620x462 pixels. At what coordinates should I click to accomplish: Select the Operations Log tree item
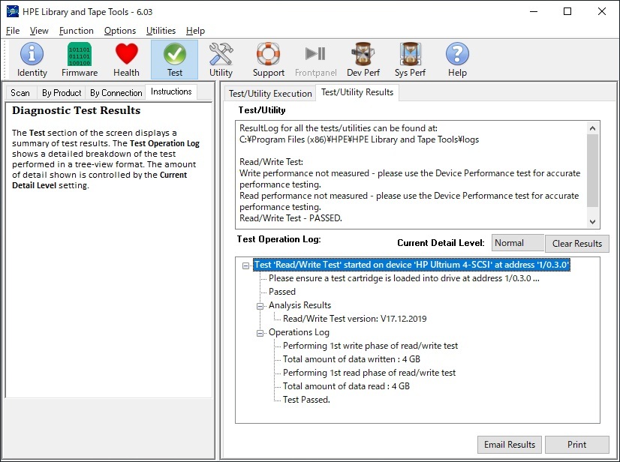pyautogui.click(x=299, y=332)
